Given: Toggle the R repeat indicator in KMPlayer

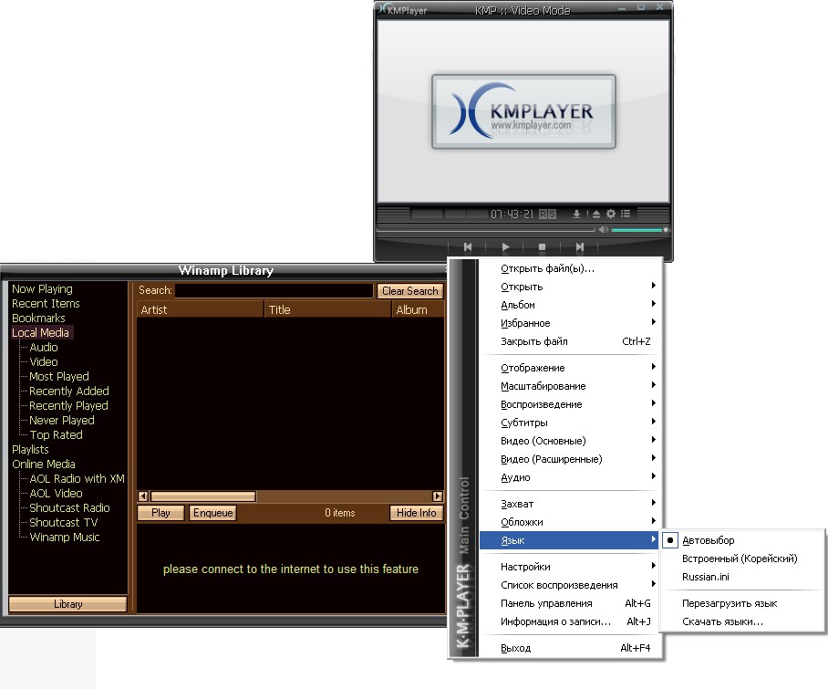Looking at the screenshot, I should pos(543,214).
